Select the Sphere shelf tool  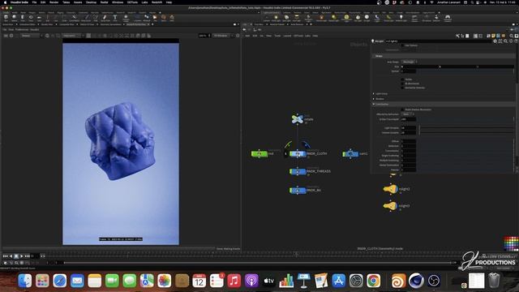[15, 18]
